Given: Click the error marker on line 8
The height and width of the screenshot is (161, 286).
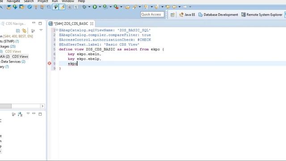Looking at the screenshot, I should click(50, 64).
